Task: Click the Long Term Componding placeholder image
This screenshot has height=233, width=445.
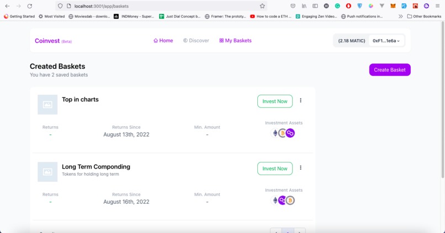Action: tap(47, 172)
